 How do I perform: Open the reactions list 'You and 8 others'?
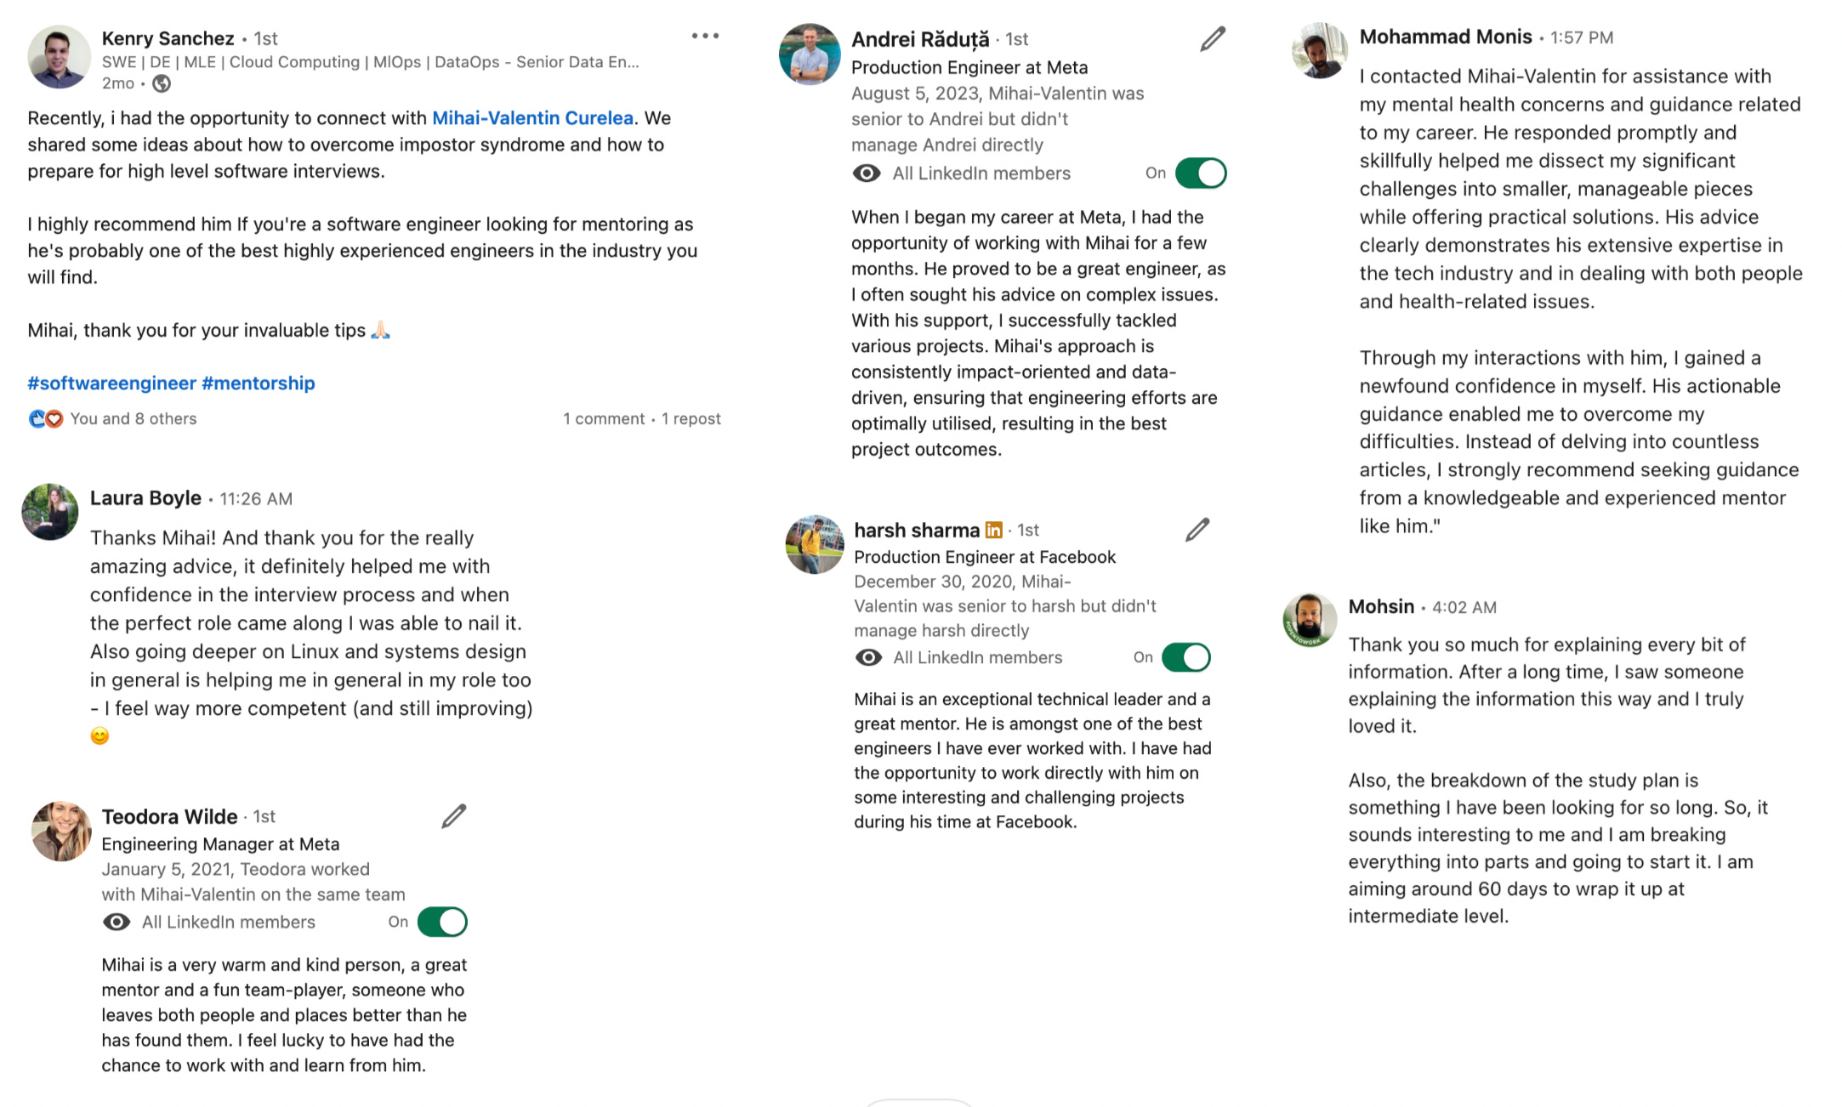133,419
